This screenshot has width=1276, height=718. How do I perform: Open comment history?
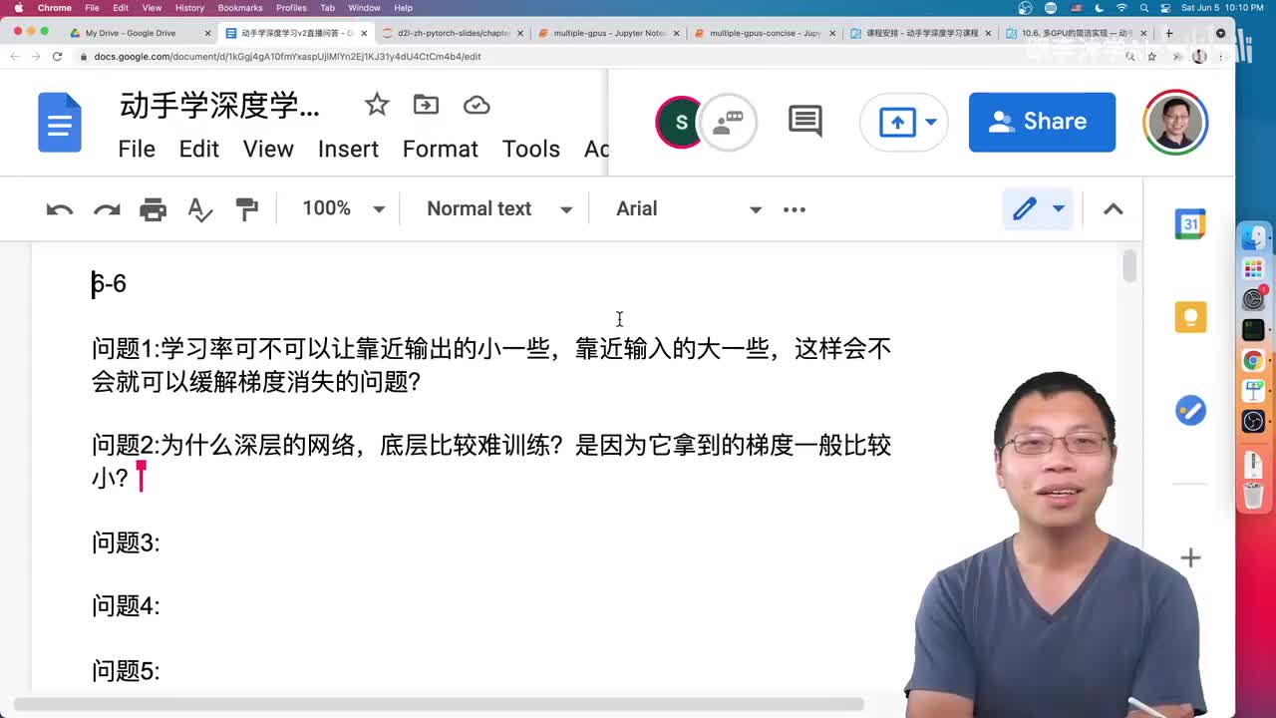click(x=805, y=122)
